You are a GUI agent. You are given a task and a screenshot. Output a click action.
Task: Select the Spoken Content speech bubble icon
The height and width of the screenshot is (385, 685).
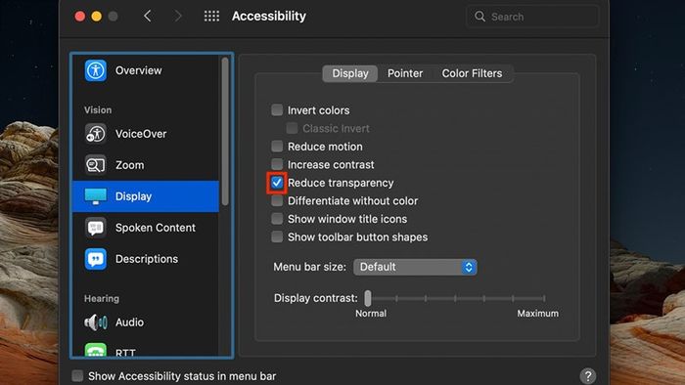pyautogui.click(x=96, y=227)
